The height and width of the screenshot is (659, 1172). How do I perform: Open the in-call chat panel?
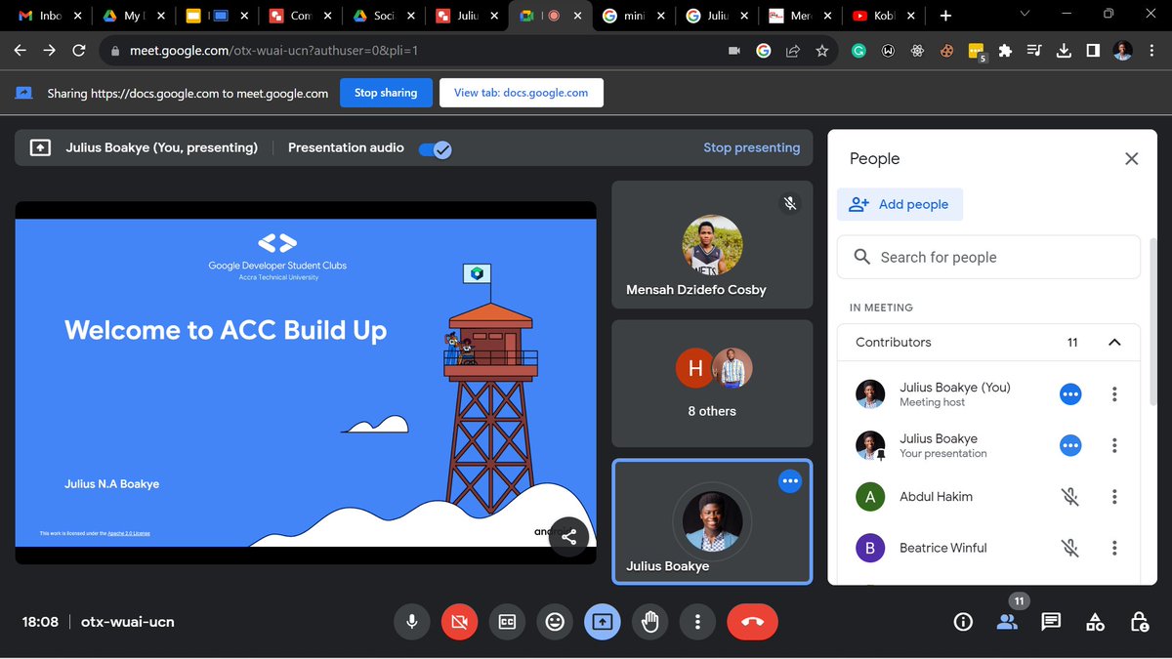[x=1050, y=621]
